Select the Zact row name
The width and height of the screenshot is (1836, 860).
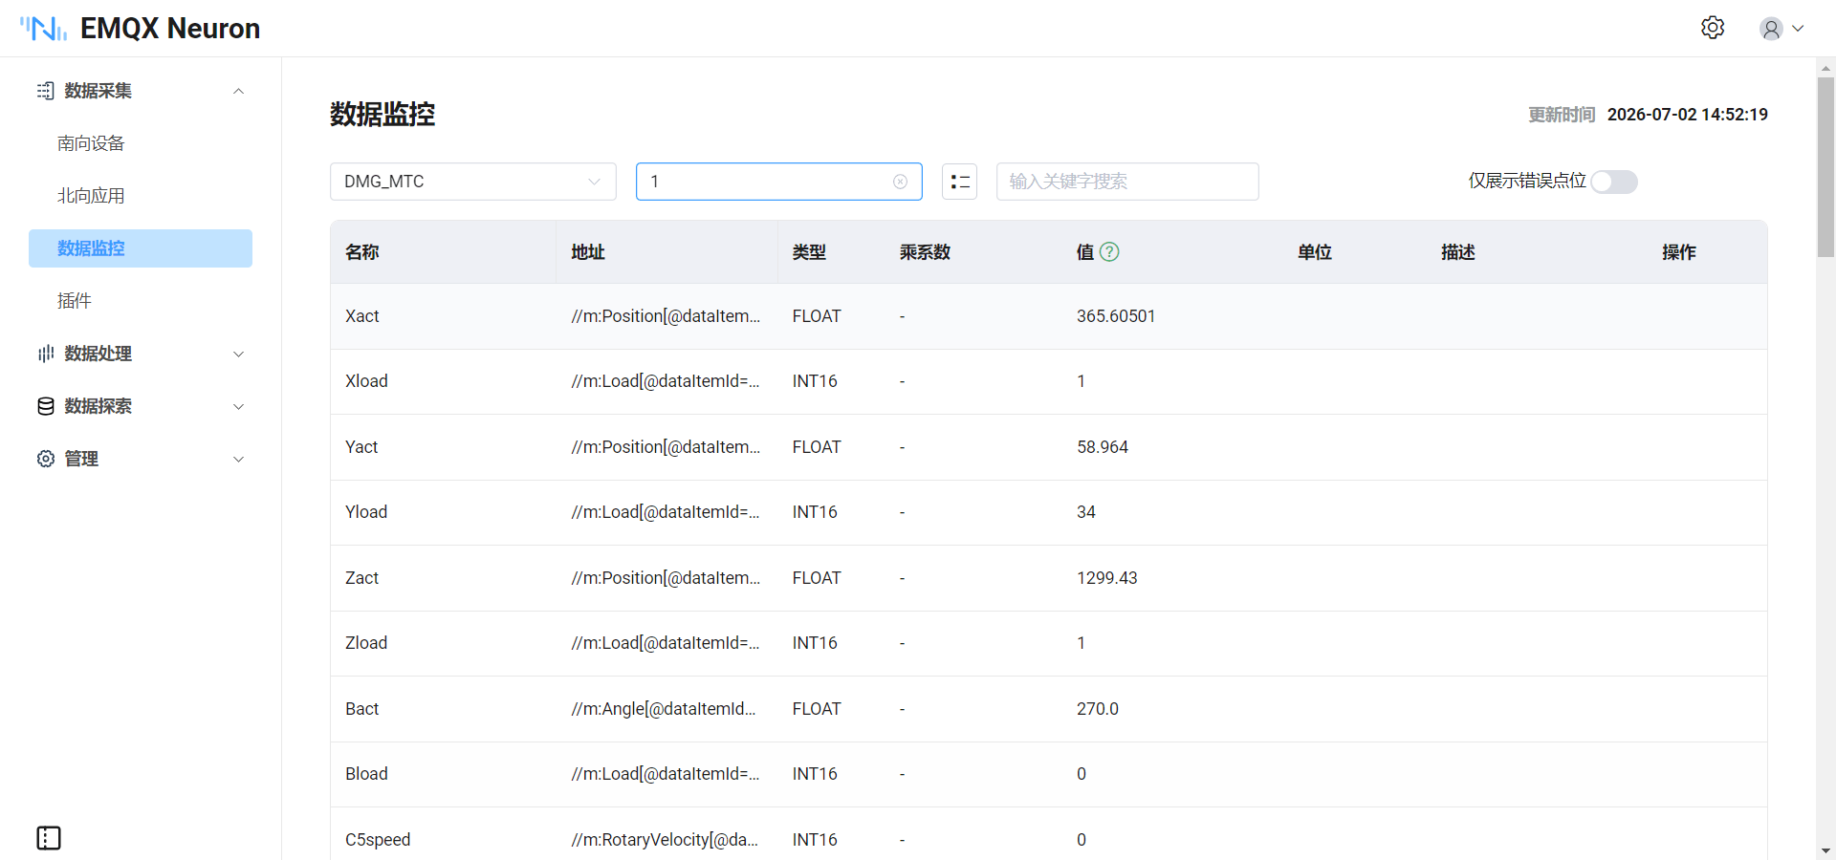click(x=361, y=578)
